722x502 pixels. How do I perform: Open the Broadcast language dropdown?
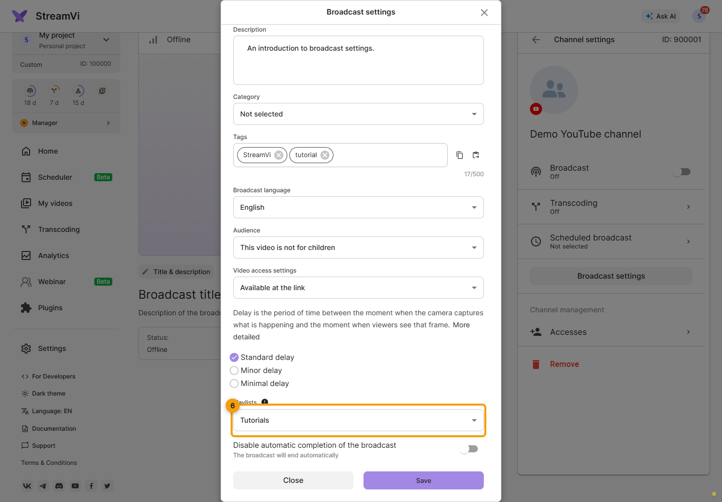point(358,207)
